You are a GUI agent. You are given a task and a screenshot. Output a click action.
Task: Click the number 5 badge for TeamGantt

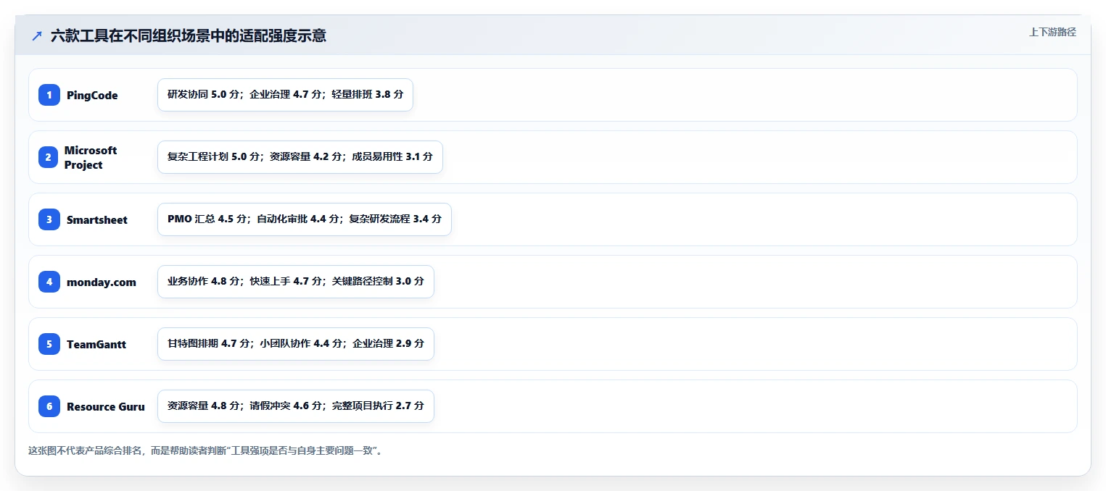49,344
